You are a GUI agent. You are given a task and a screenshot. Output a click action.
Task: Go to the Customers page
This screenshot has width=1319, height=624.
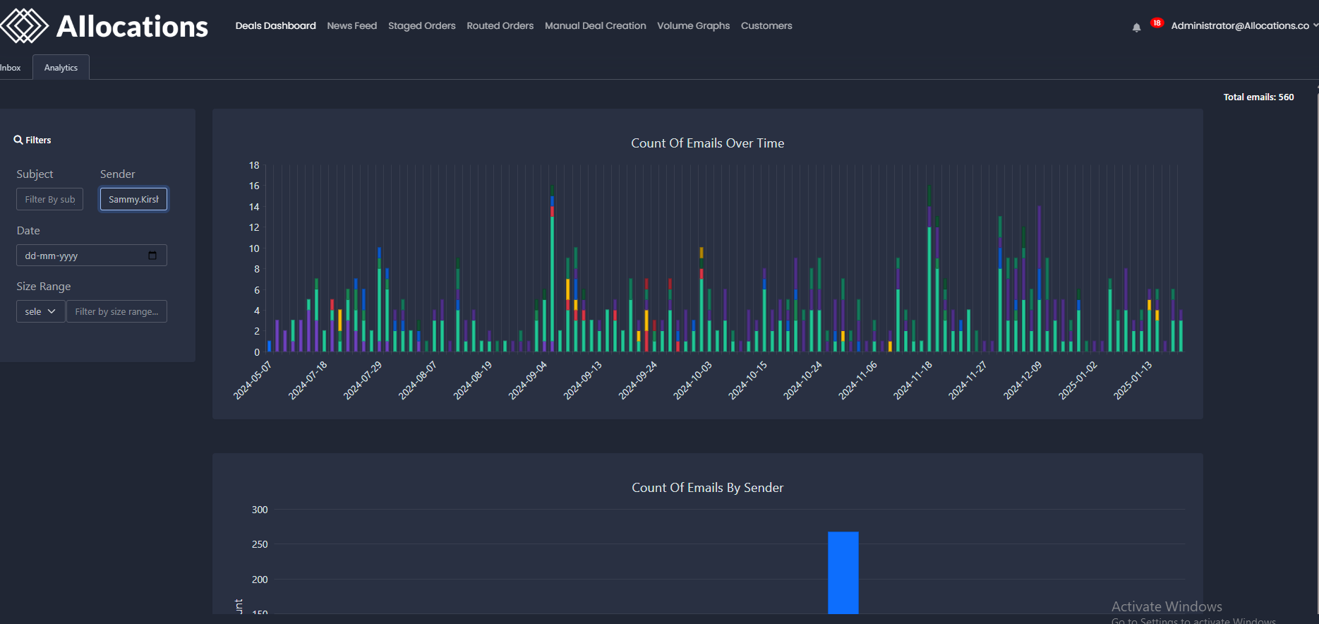click(766, 26)
